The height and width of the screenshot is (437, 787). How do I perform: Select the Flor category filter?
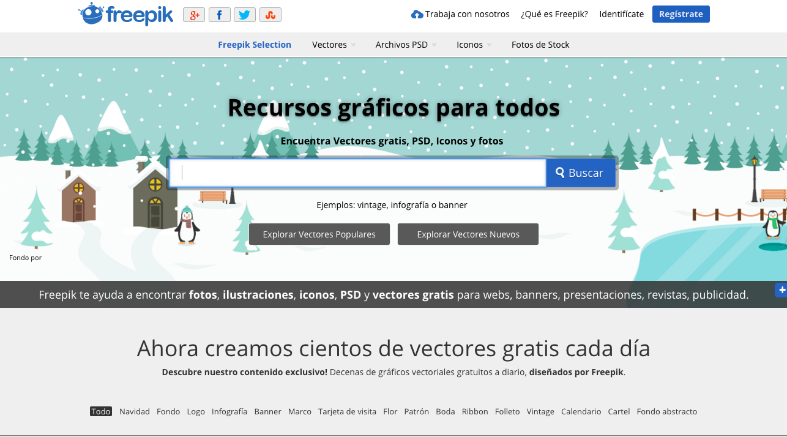390,411
